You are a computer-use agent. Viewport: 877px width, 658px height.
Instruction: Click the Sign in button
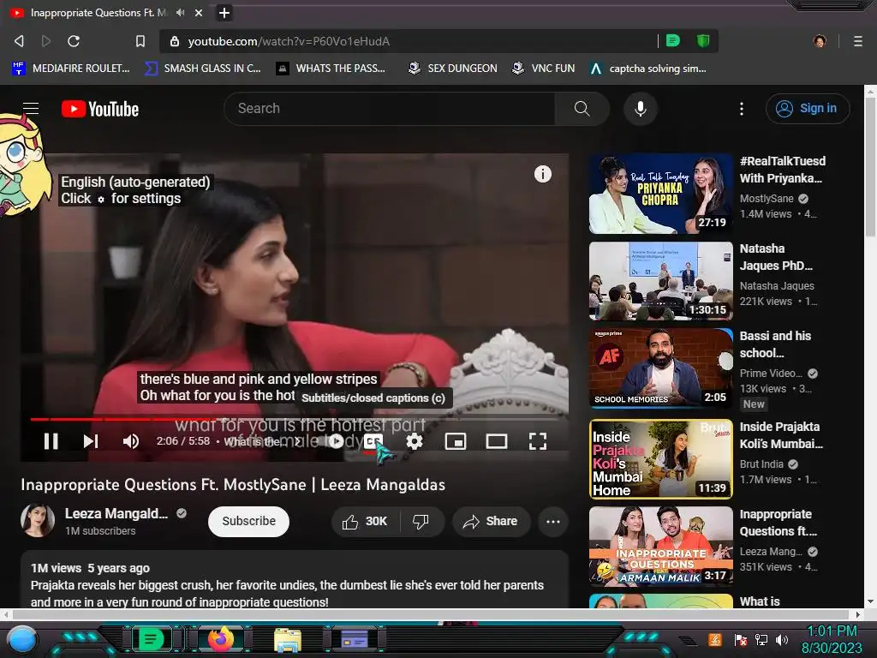pyautogui.click(x=808, y=109)
